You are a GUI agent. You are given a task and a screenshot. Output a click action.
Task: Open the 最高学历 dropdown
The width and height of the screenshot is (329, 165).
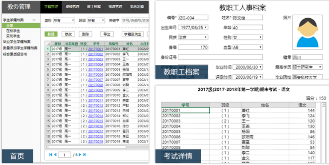(x=307, y=67)
